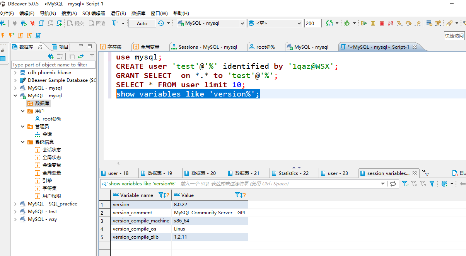Click the green debug bug icon
Image resolution: width=466 pixels, height=256 pixels.
tap(347, 23)
